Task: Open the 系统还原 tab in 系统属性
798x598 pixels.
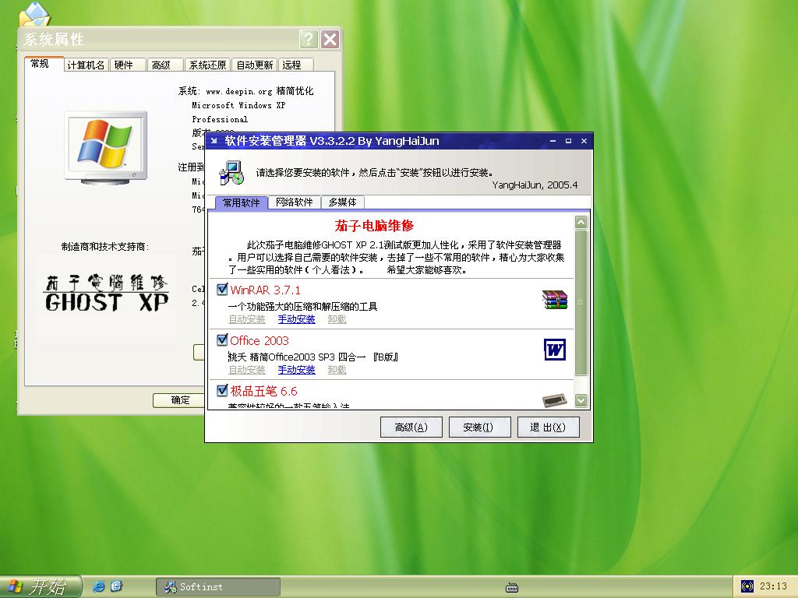Action: (x=207, y=65)
